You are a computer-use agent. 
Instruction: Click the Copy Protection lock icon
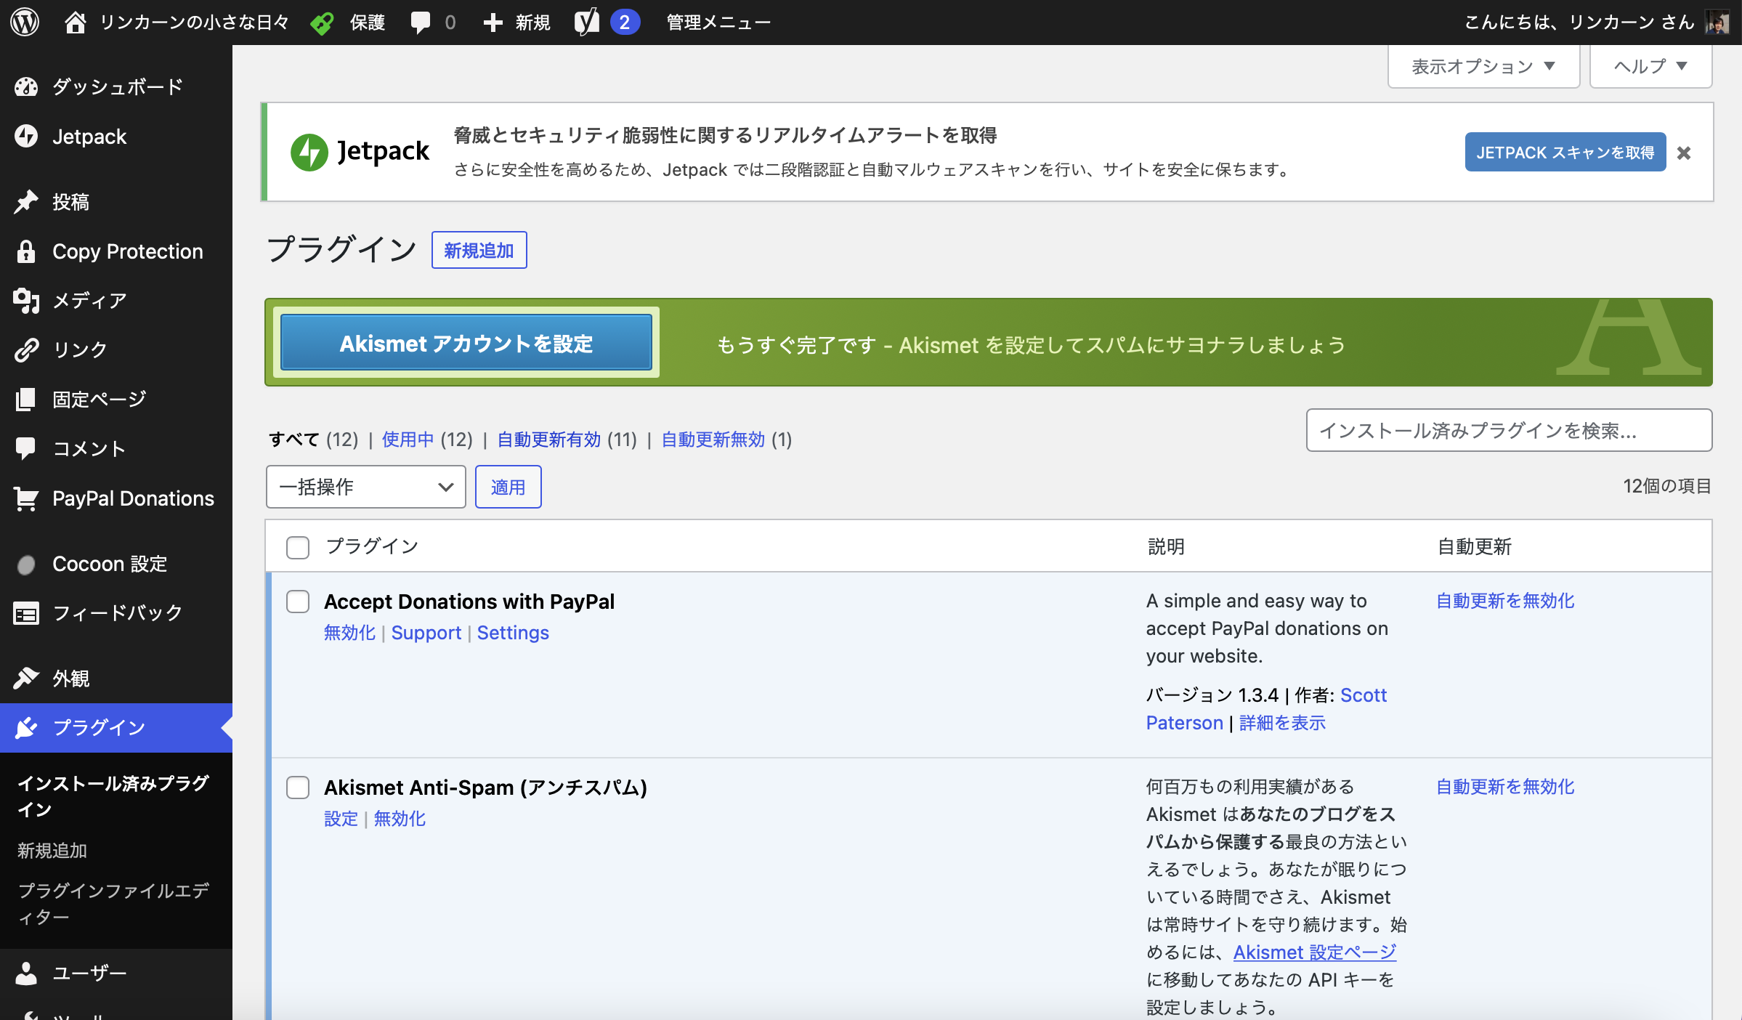click(x=26, y=251)
